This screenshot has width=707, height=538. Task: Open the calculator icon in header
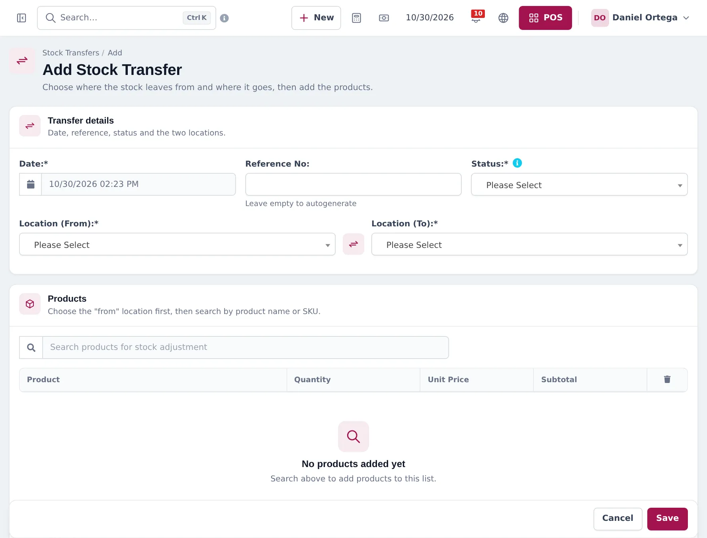point(356,18)
